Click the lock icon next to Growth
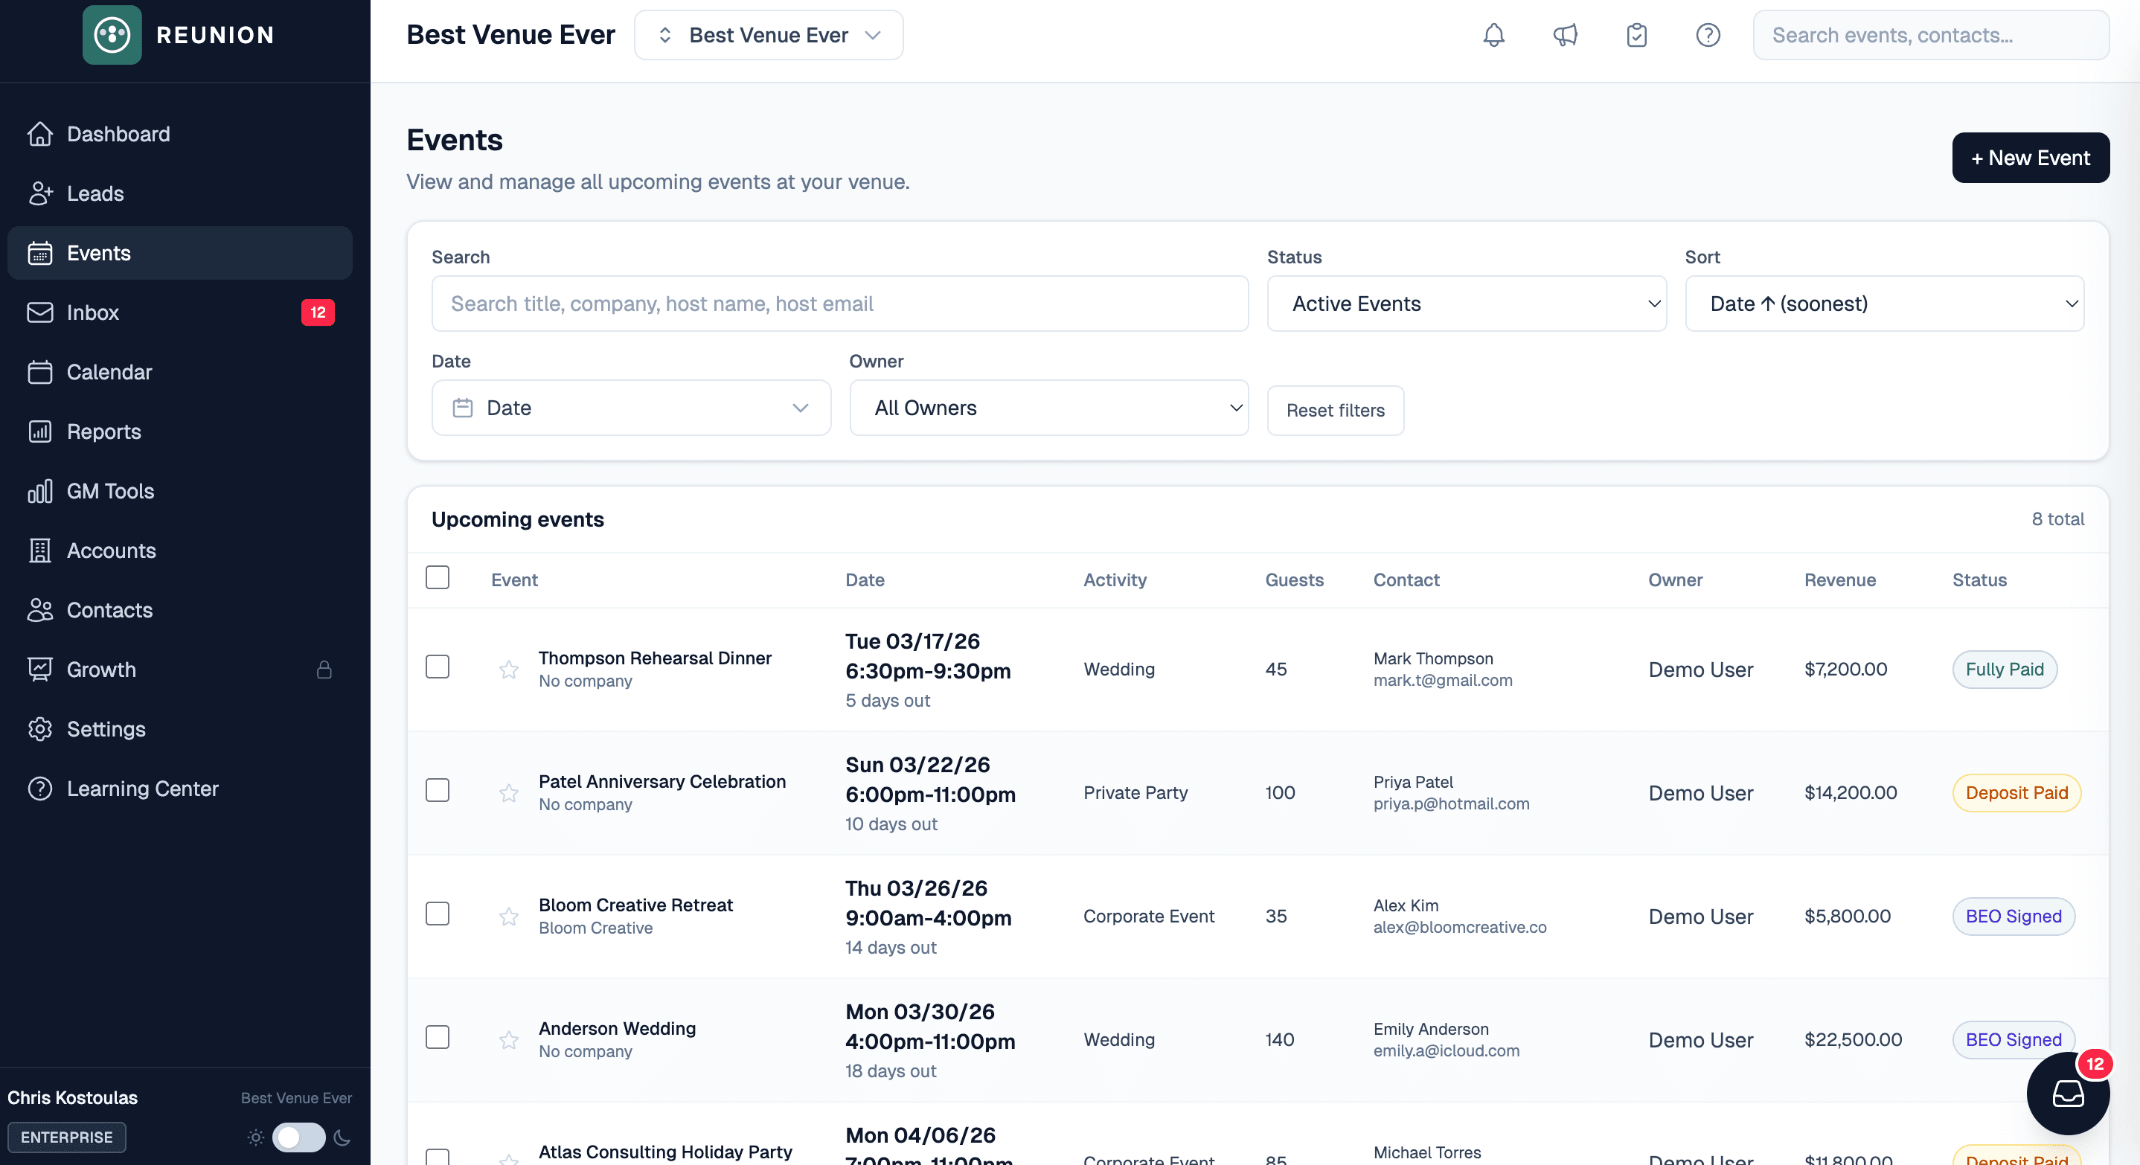The width and height of the screenshot is (2140, 1165). [325, 670]
